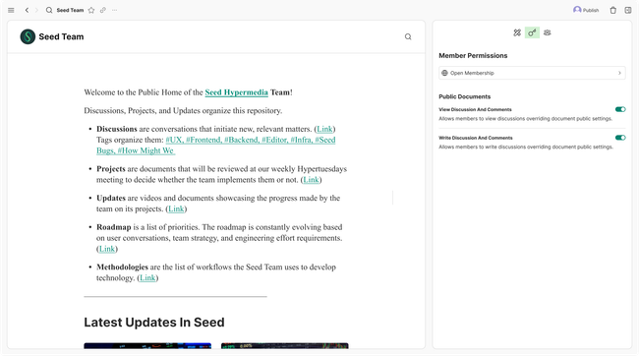This screenshot has width=639, height=356.
Task: Click the Seed Team logo avatar
Action: click(x=28, y=36)
